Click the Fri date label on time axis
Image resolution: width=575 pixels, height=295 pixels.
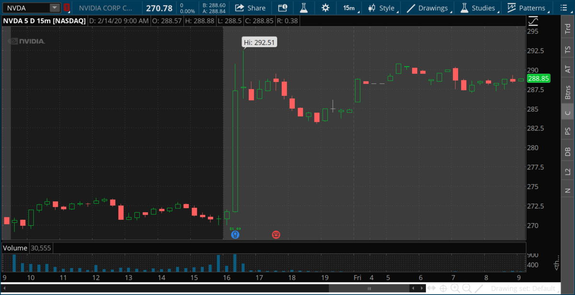357,278
